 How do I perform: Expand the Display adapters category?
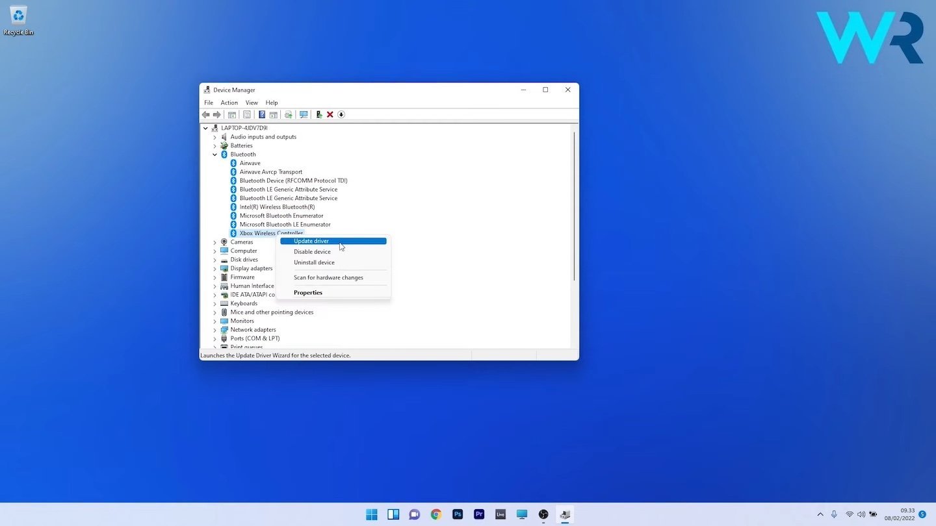point(214,268)
